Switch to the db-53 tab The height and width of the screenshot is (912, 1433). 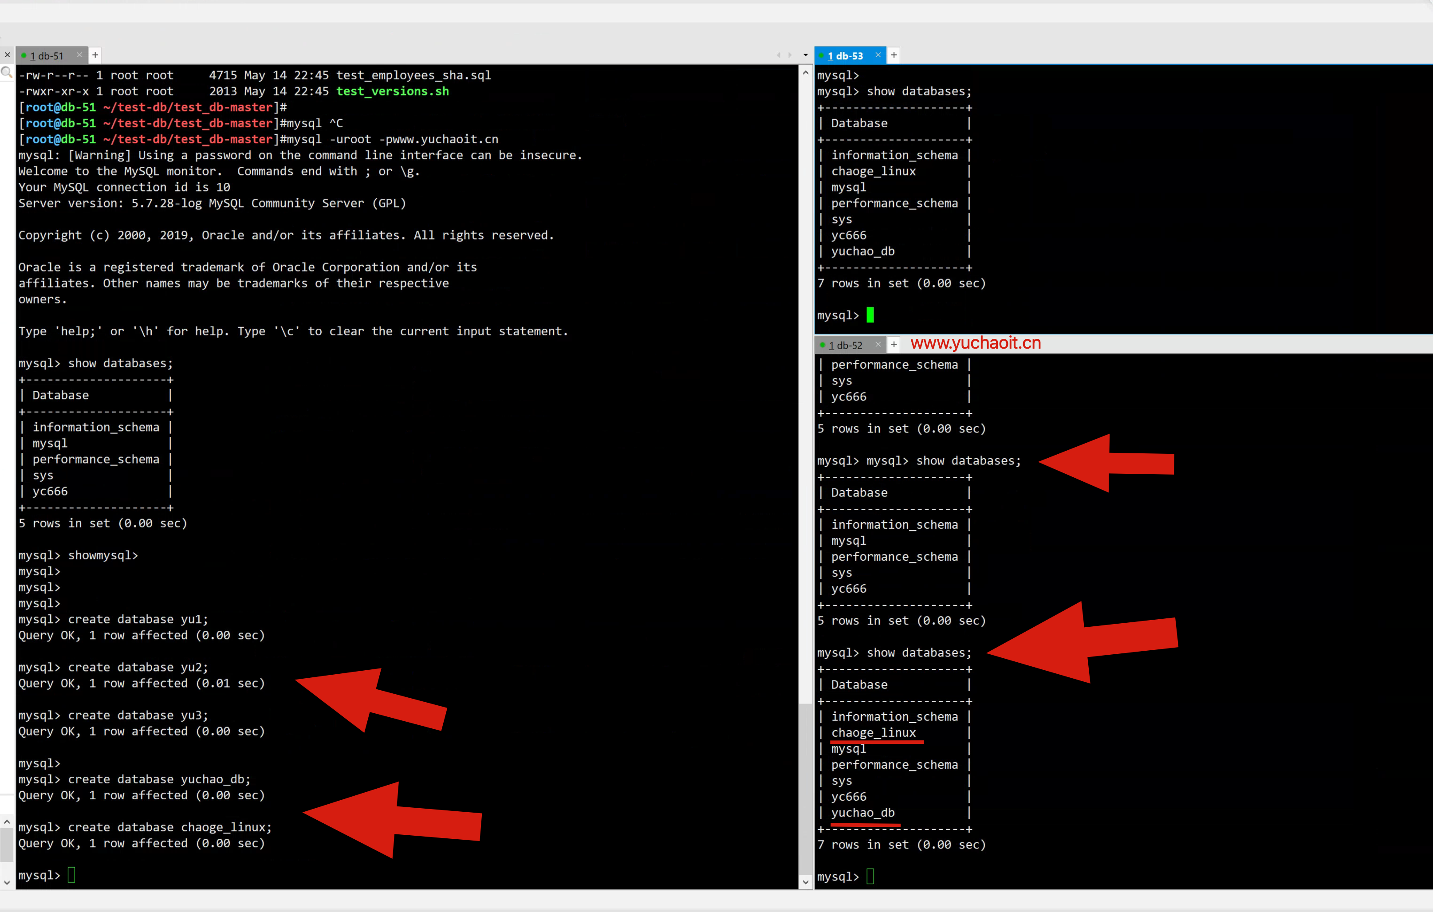845,55
